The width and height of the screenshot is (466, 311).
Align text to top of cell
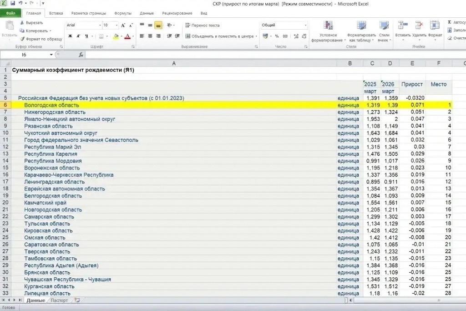coord(142,25)
